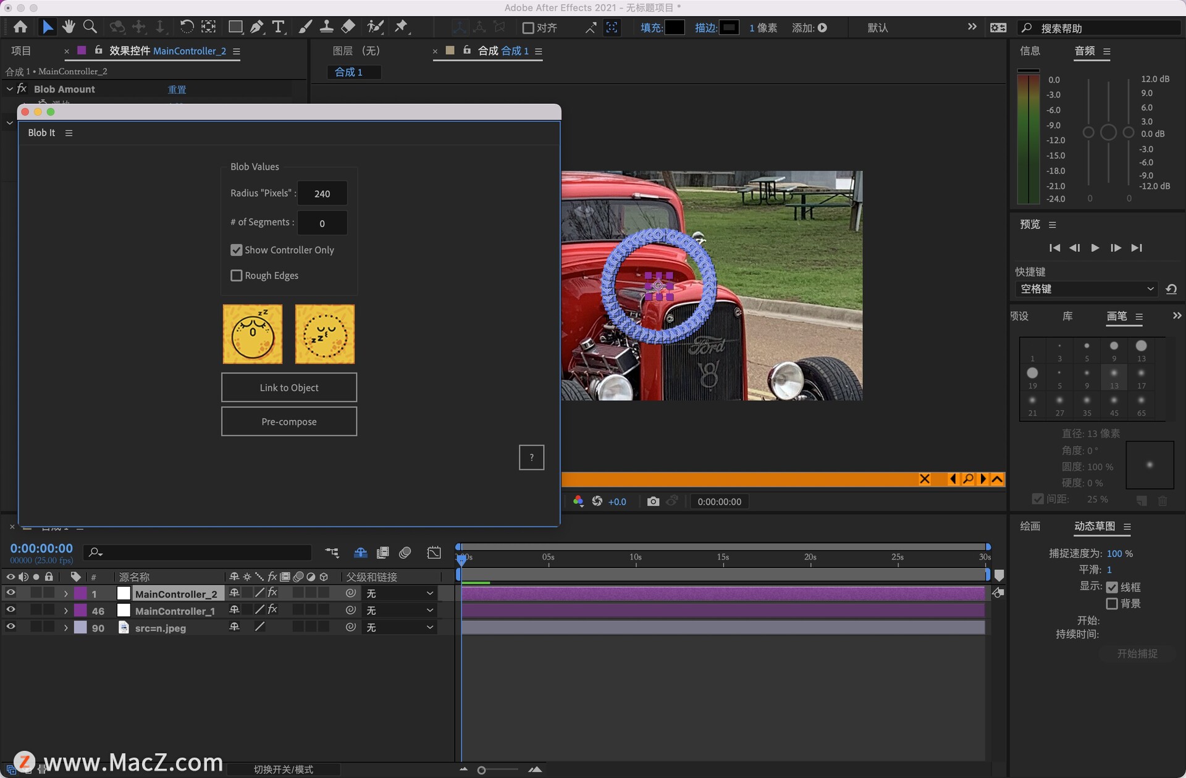Screen dimensions: 1186x778
Task: Click the Link to Object button
Action: [x=289, y=388]
